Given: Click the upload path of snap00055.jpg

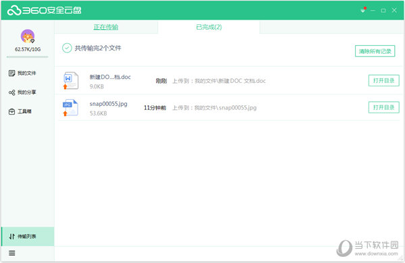Looking at the screenshot, I should click(x=215, y=108).
